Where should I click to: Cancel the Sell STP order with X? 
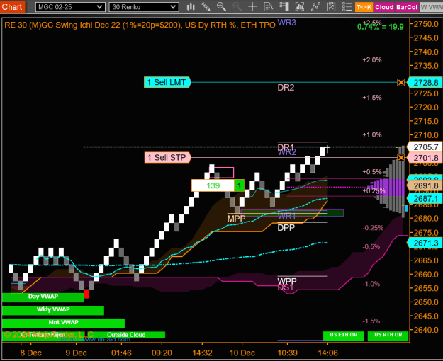pos(401,158)
